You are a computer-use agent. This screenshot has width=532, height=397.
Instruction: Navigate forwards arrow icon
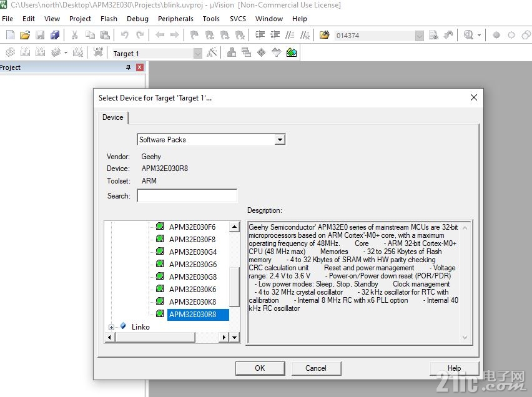[175, 35]
